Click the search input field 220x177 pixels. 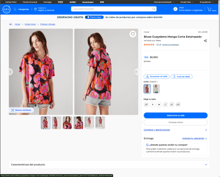coord(112,9)
